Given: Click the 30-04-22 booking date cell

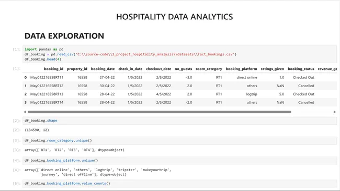Looking at the screenshot, I should click(x=107, y=86).
